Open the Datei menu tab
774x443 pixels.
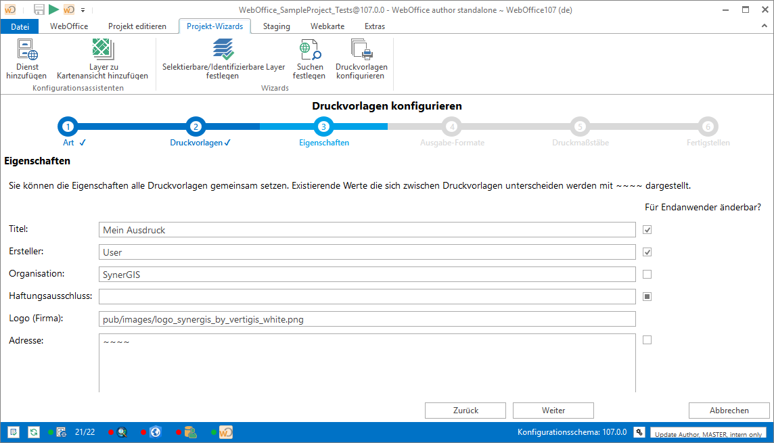(20, 26)
